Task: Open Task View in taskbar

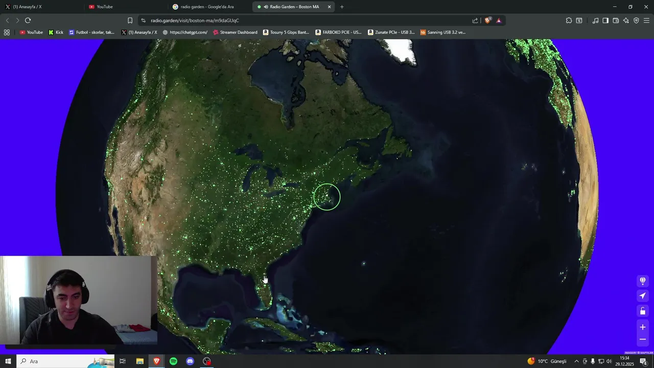Action: [x=123, y=361]
